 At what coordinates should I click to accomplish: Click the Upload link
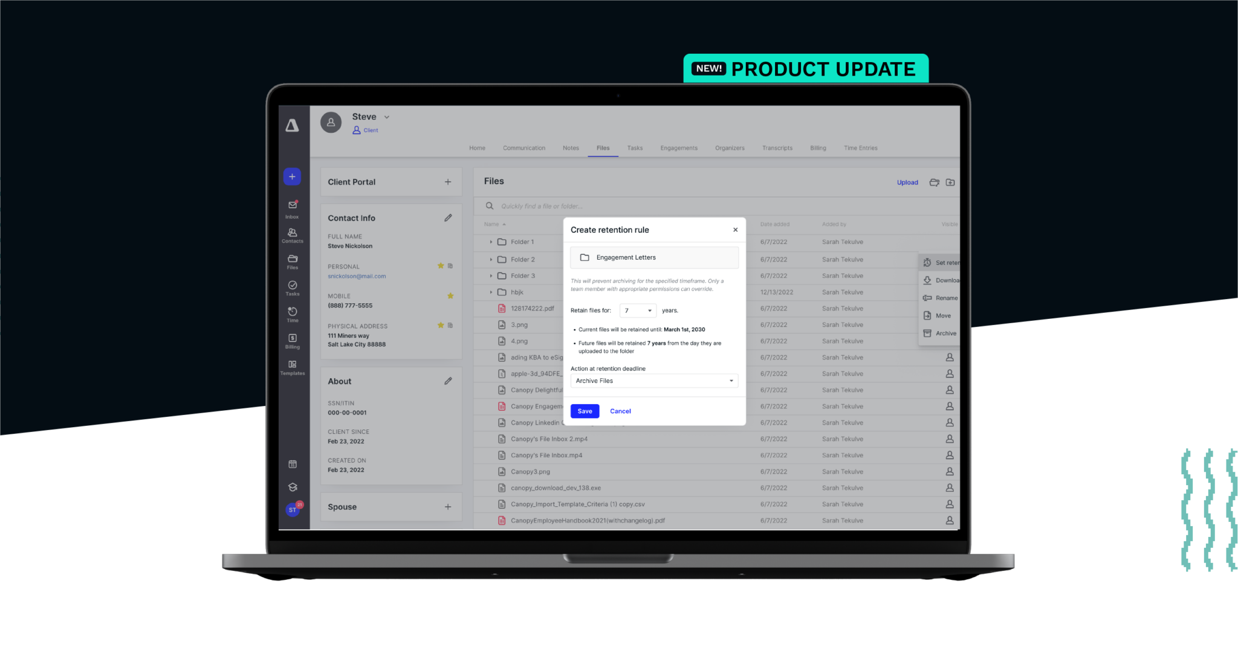(x=907, y=182)
